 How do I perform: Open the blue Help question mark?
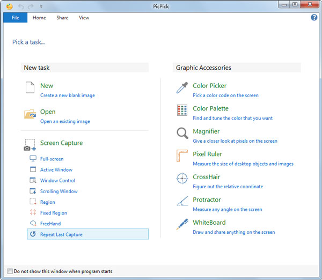point(314,18)
